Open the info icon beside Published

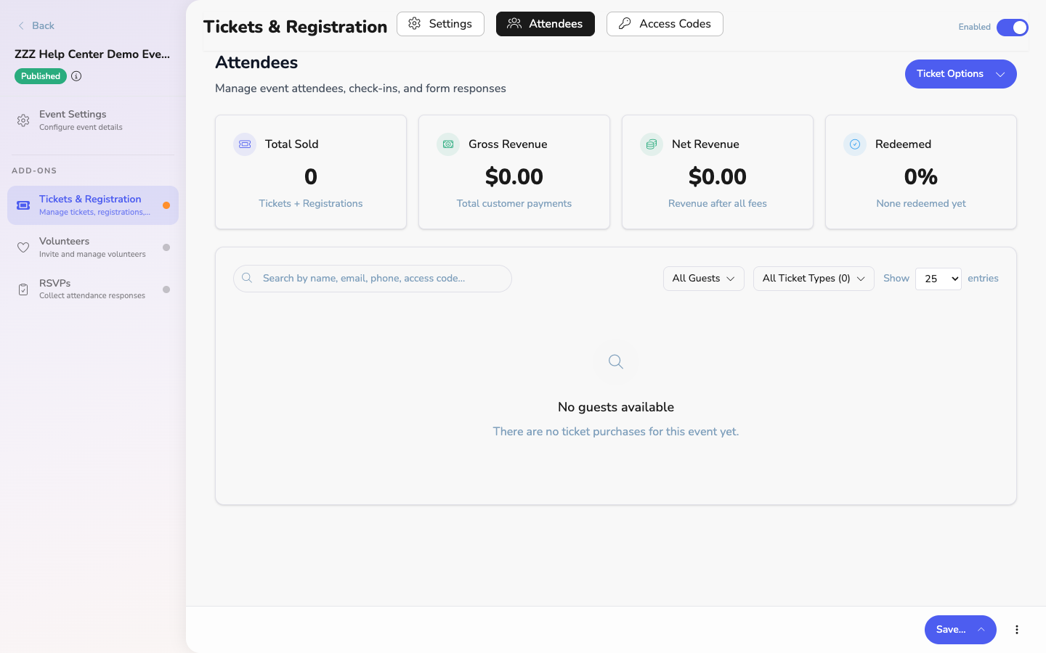[76, 76]
